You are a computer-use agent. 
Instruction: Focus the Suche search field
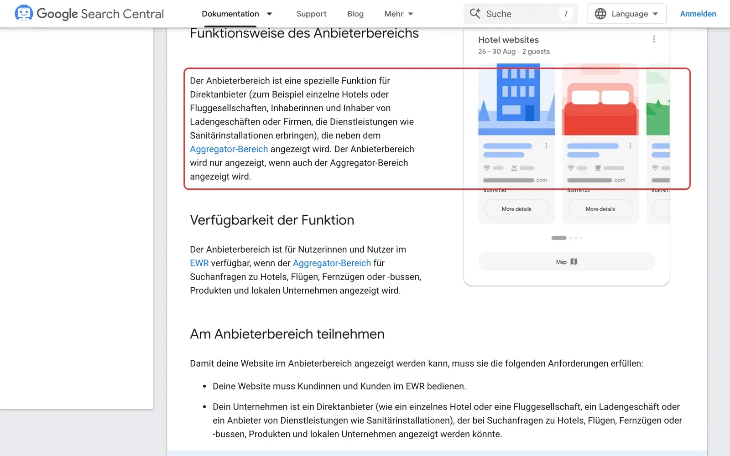(x=521, y=14)
